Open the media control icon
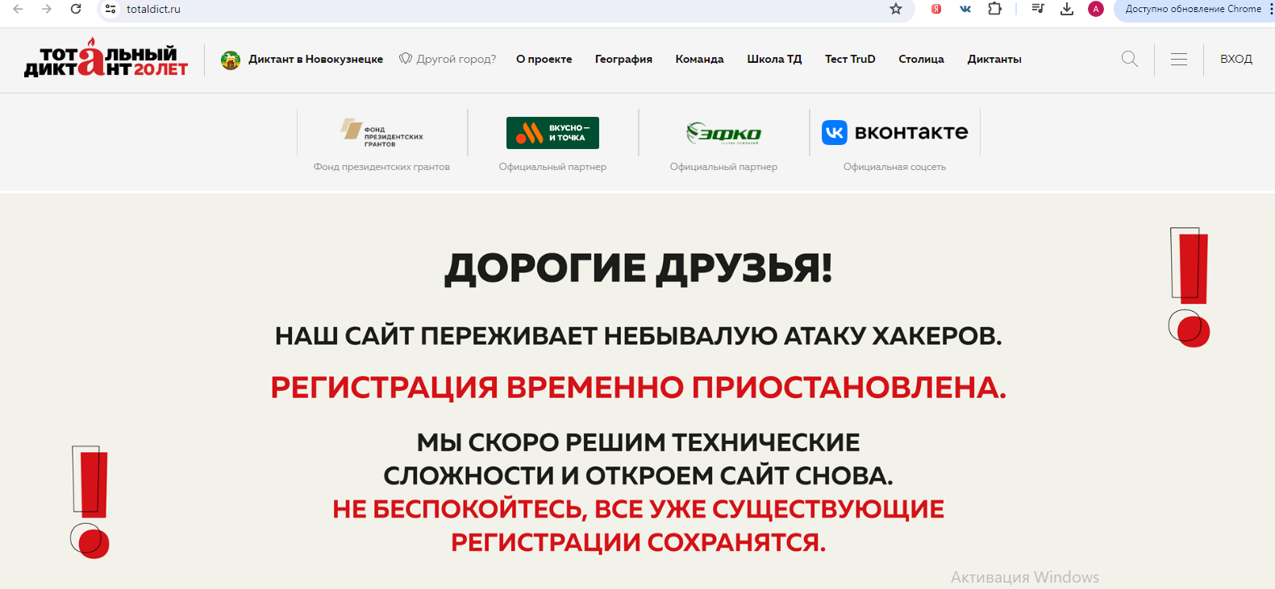 pyautogui.click(x=1038, y=9)
